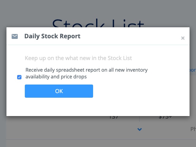The width and height of the screenshot is (196, 147).
Task: Click the "Keep up on the what new" subtitle
Action: (x=78, y=58)
